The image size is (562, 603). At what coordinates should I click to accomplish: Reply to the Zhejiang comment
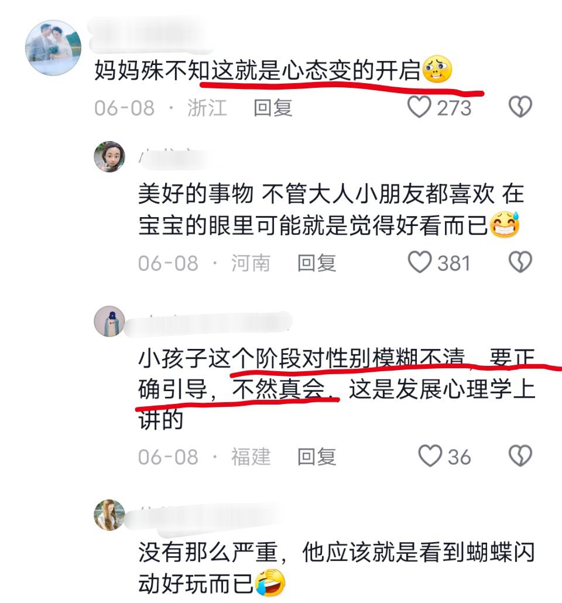click(x=273, y=107)
